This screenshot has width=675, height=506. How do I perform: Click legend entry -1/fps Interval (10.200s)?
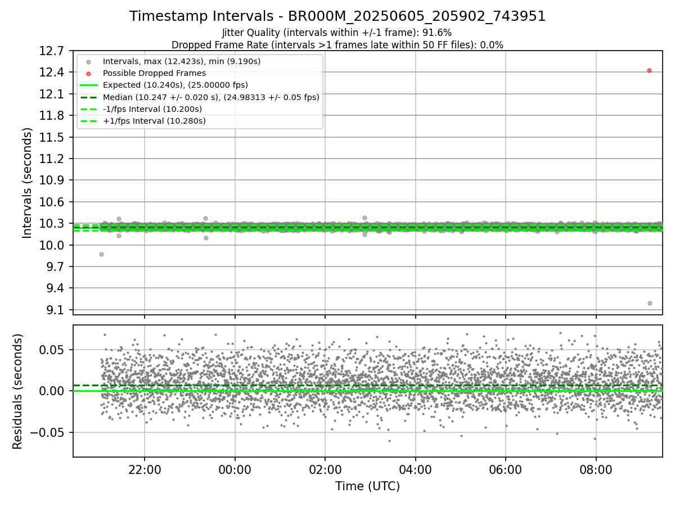click(x=152, y=109)
